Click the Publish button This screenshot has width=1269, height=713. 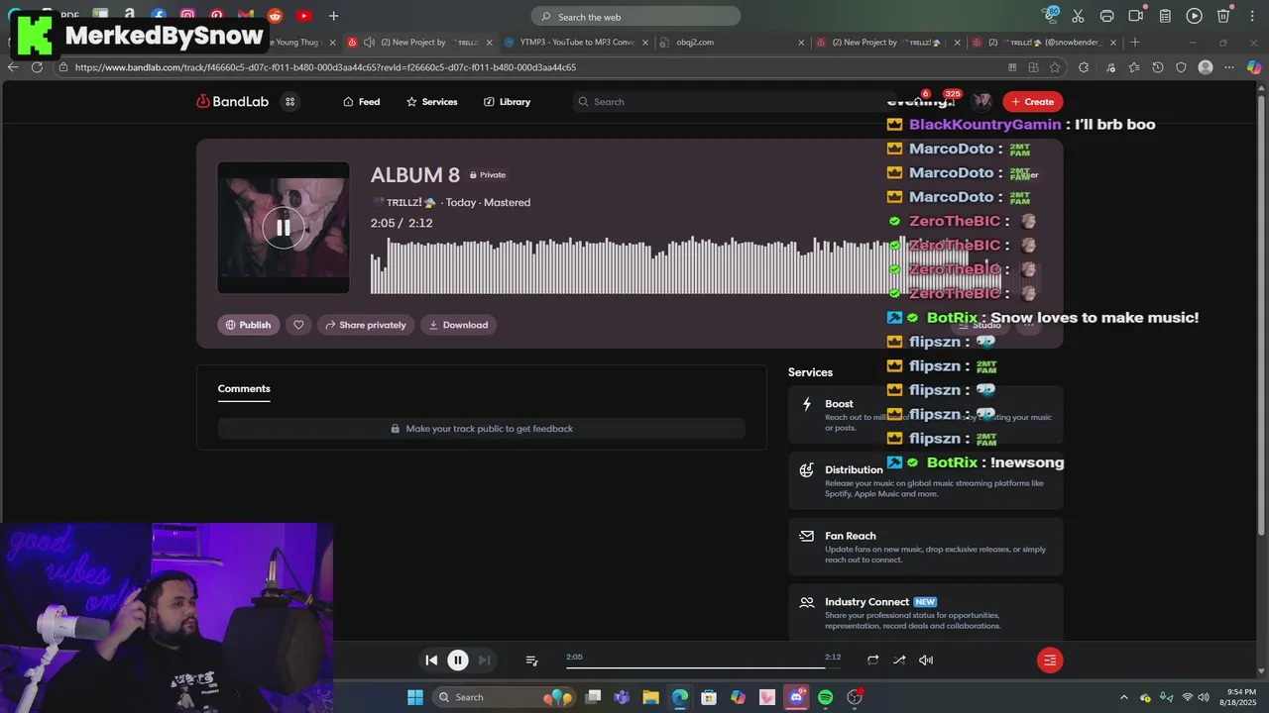[x=248, y=325]
